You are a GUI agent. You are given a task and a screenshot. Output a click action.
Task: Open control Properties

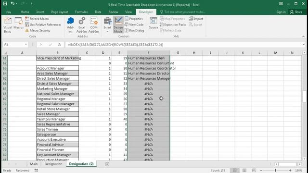[x=134, y=19]
